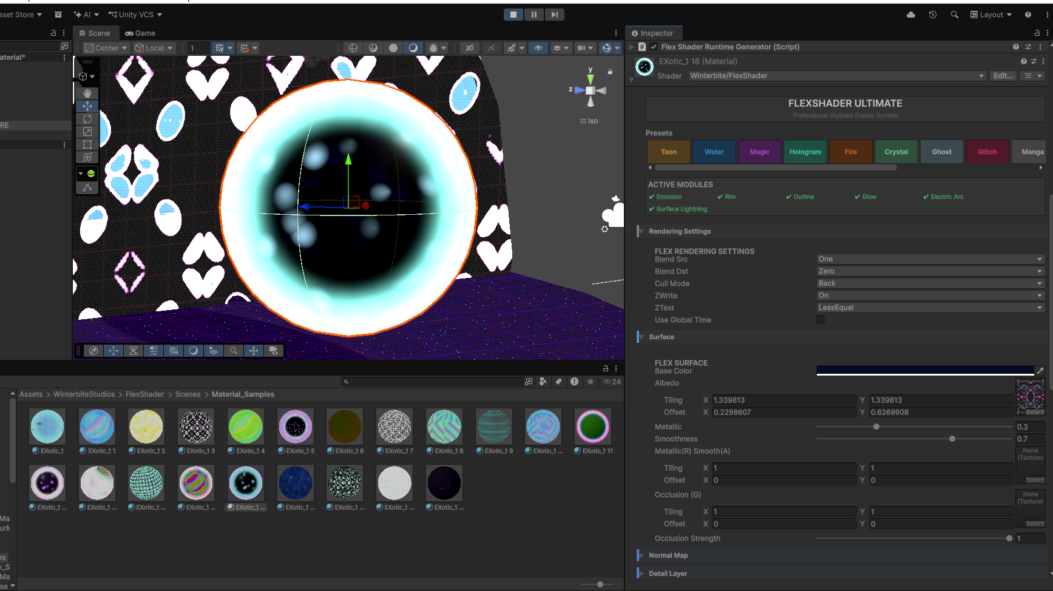Expand the Normal Map section

[x=668, y=555]
